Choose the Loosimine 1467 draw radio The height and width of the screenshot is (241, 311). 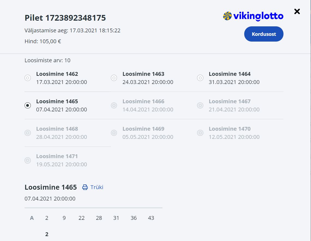200,105
